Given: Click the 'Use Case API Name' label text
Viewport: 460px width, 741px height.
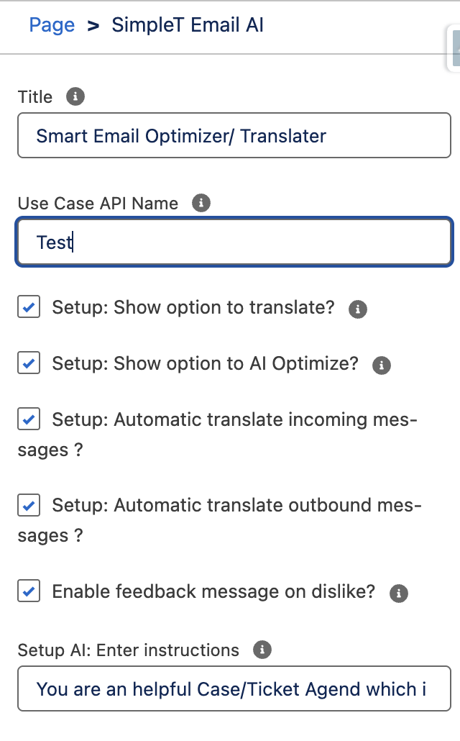Looking at the screenshot, I should (x=98, y=204).
